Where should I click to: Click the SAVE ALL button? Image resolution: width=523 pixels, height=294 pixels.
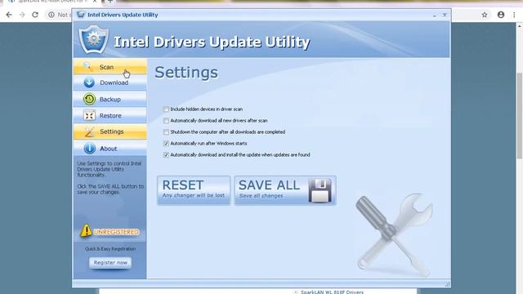tap(285, 190)
